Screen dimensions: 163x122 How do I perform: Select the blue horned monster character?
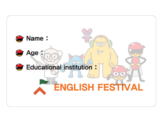[x=76, y=65]
